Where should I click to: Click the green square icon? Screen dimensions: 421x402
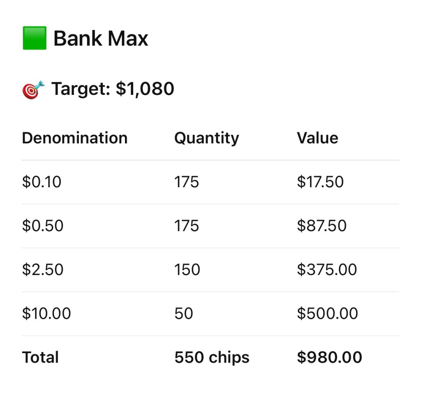35,38
